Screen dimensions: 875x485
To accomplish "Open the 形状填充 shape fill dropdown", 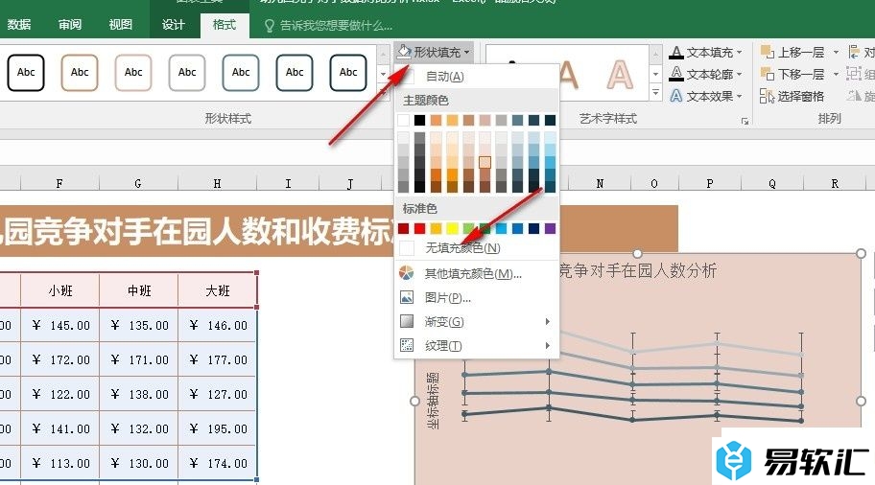I will pyautogui.click(x=434, y=53).
